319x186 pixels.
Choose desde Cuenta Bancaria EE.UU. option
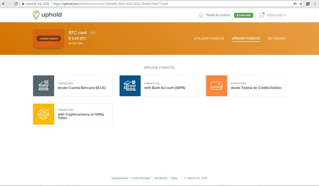[73, 86]
